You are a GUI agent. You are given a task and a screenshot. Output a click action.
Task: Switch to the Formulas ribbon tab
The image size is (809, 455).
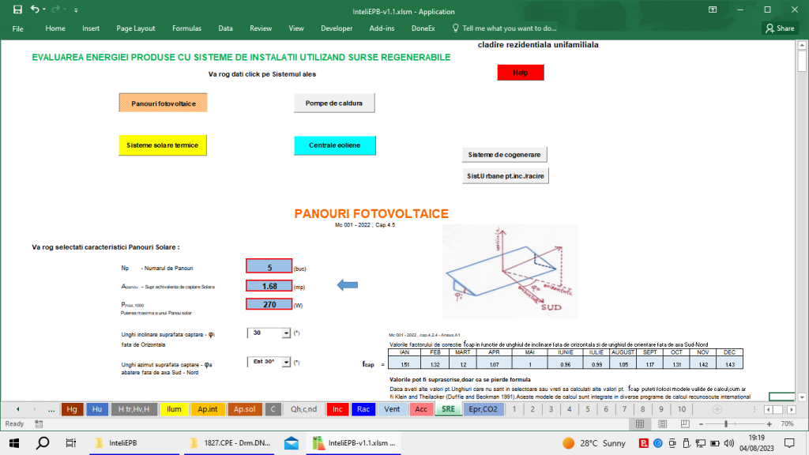(x=186, y=28)
